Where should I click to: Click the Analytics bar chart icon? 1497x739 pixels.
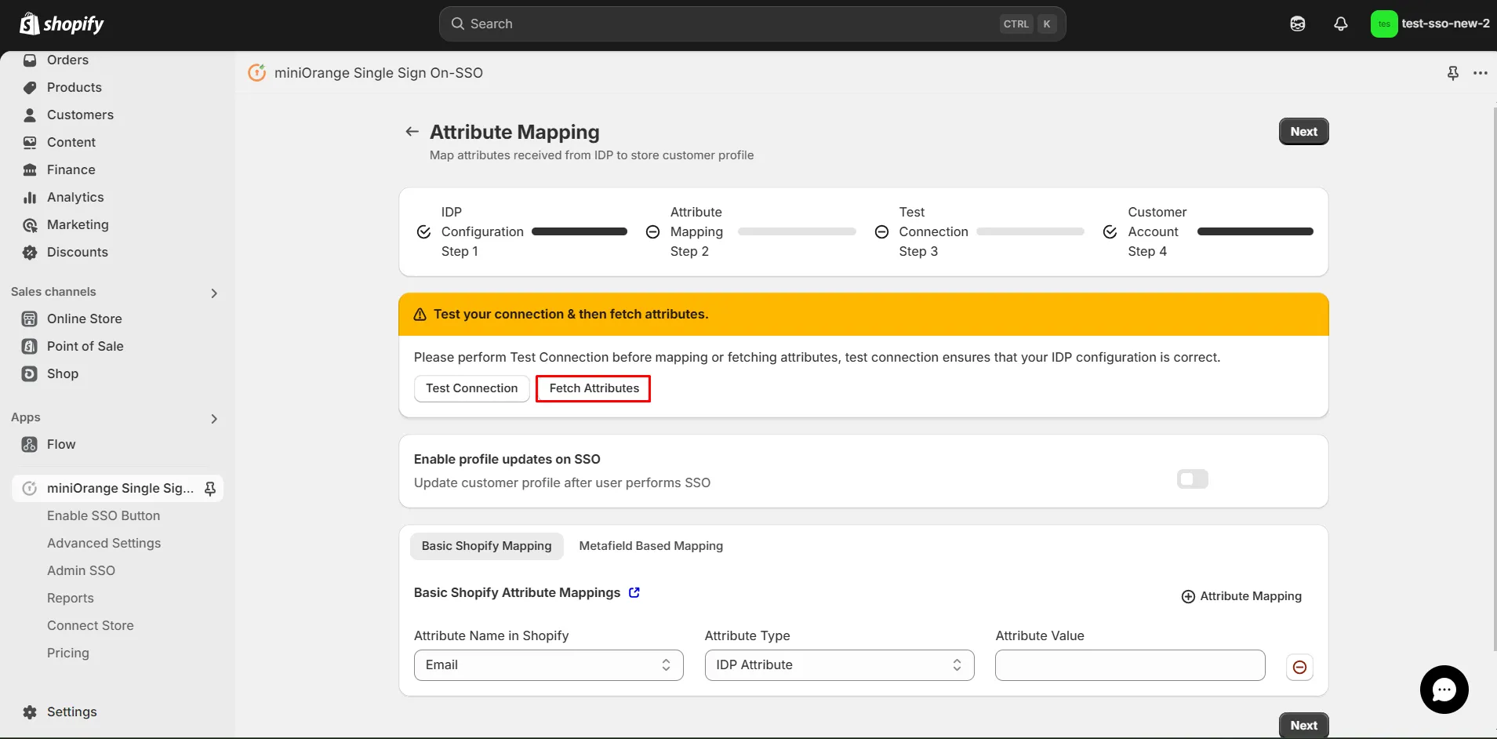pos(30,197)
